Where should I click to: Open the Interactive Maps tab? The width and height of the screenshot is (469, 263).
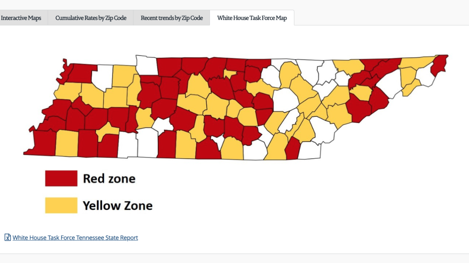tap(21, 18)
